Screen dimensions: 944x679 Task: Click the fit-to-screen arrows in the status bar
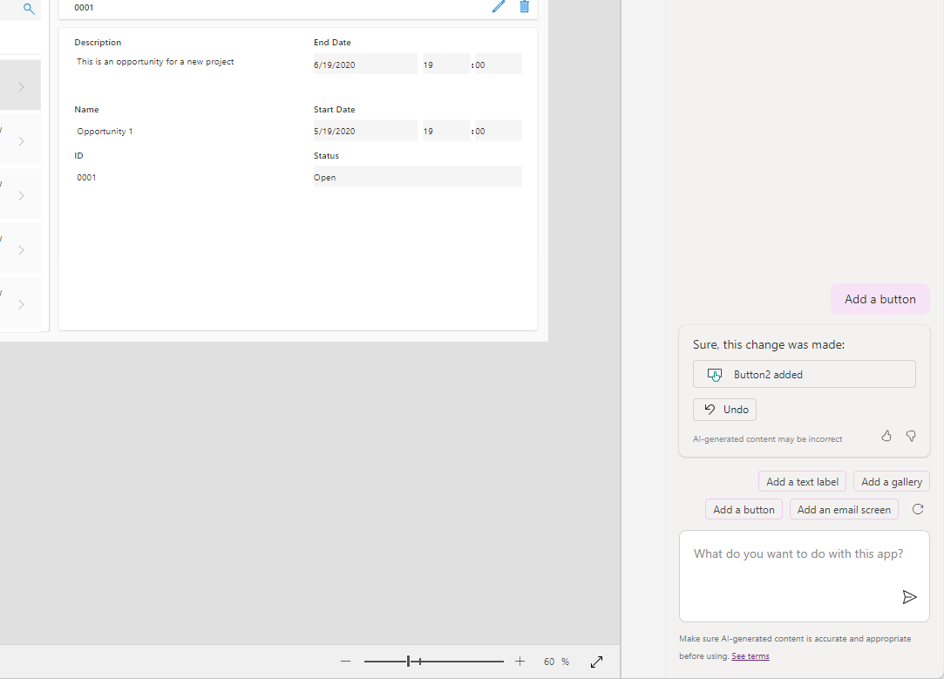596,661
